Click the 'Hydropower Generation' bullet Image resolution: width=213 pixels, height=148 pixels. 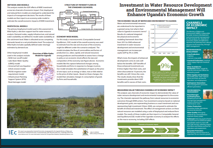point(198,85)
